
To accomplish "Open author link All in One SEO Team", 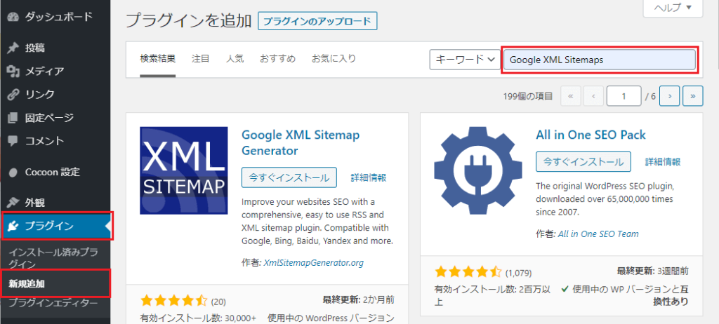I will [x=598, y=234].
